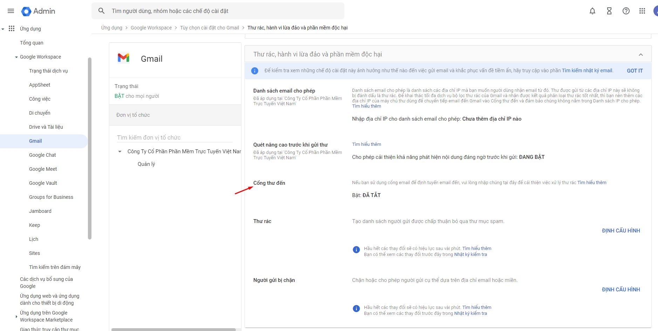658x331 pixels.
Task: Open the Cổng thư đến setting
Action: 269,183
